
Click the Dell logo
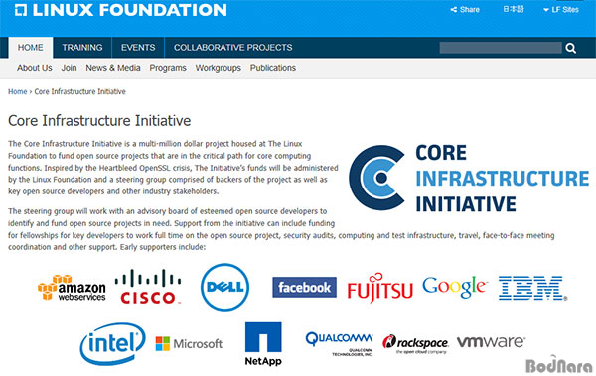225,287
